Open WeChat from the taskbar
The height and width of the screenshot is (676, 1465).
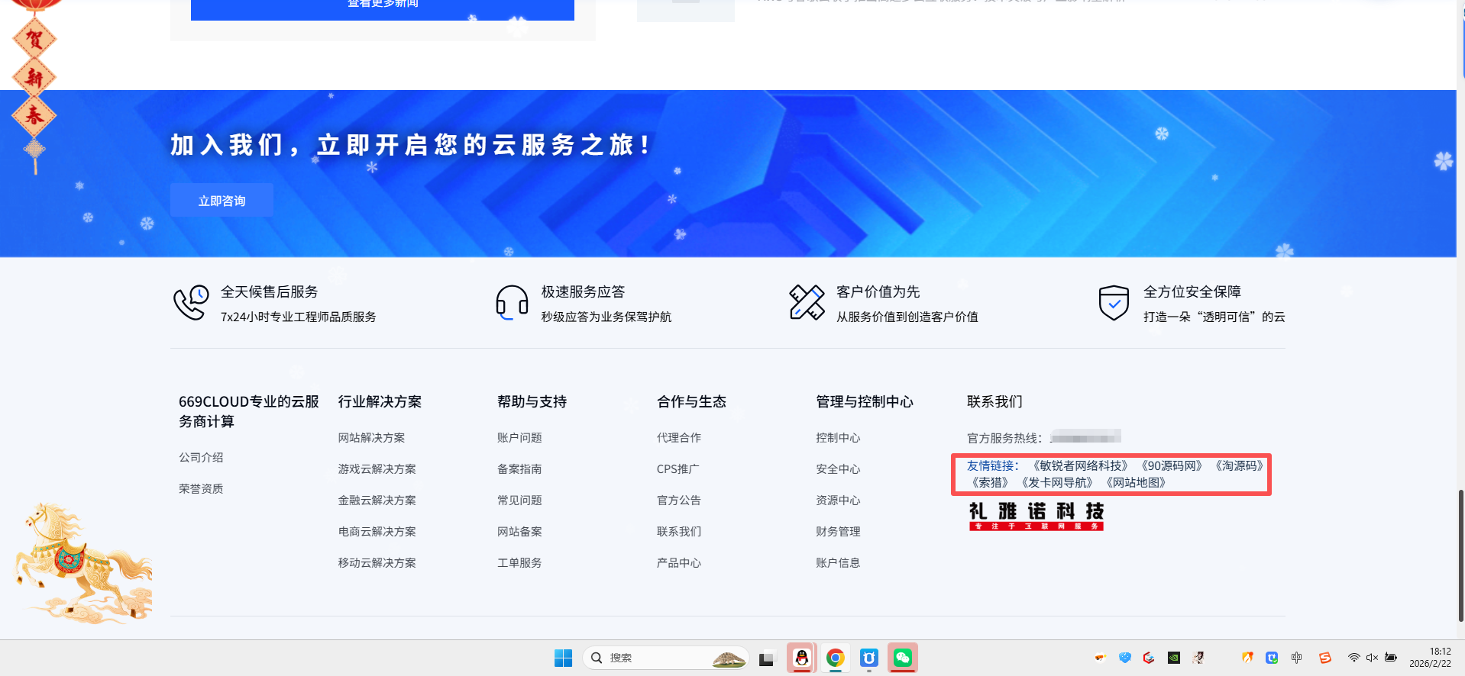(902, 658)
